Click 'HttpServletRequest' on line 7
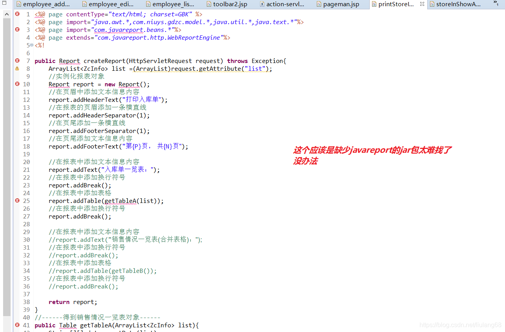 (x=161, y=61)
